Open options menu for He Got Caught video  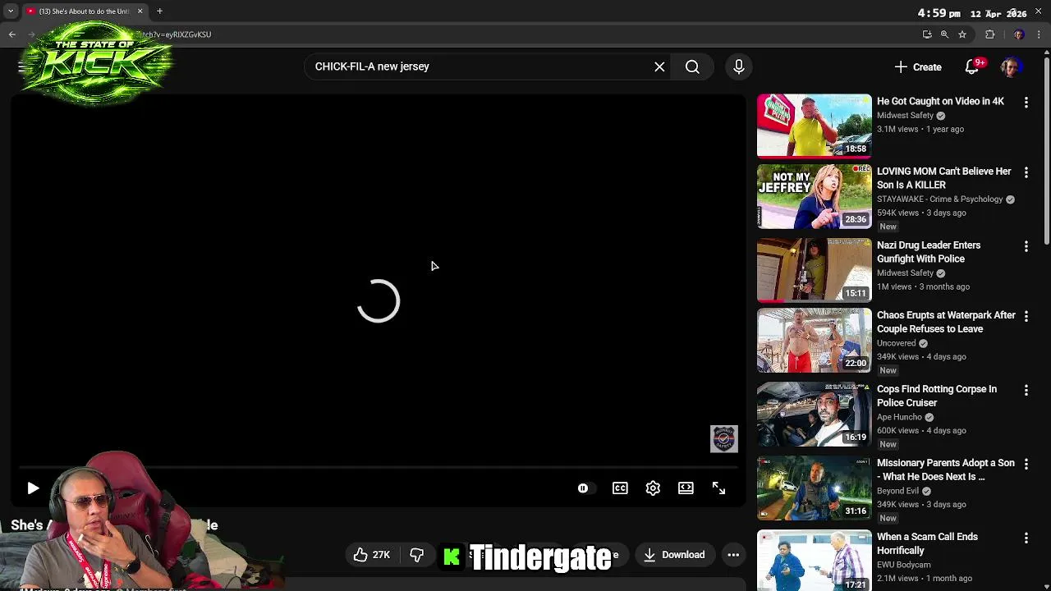pyautogui.click(x=1026, y=103)
